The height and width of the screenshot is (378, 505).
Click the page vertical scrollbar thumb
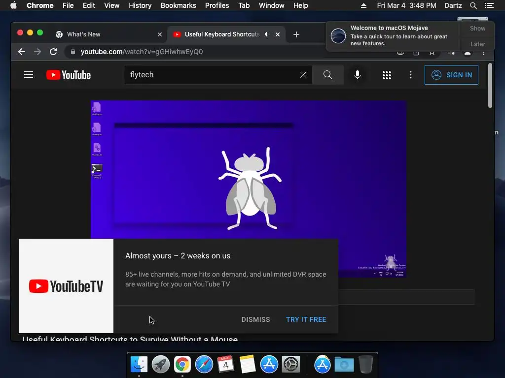(490, 86)
